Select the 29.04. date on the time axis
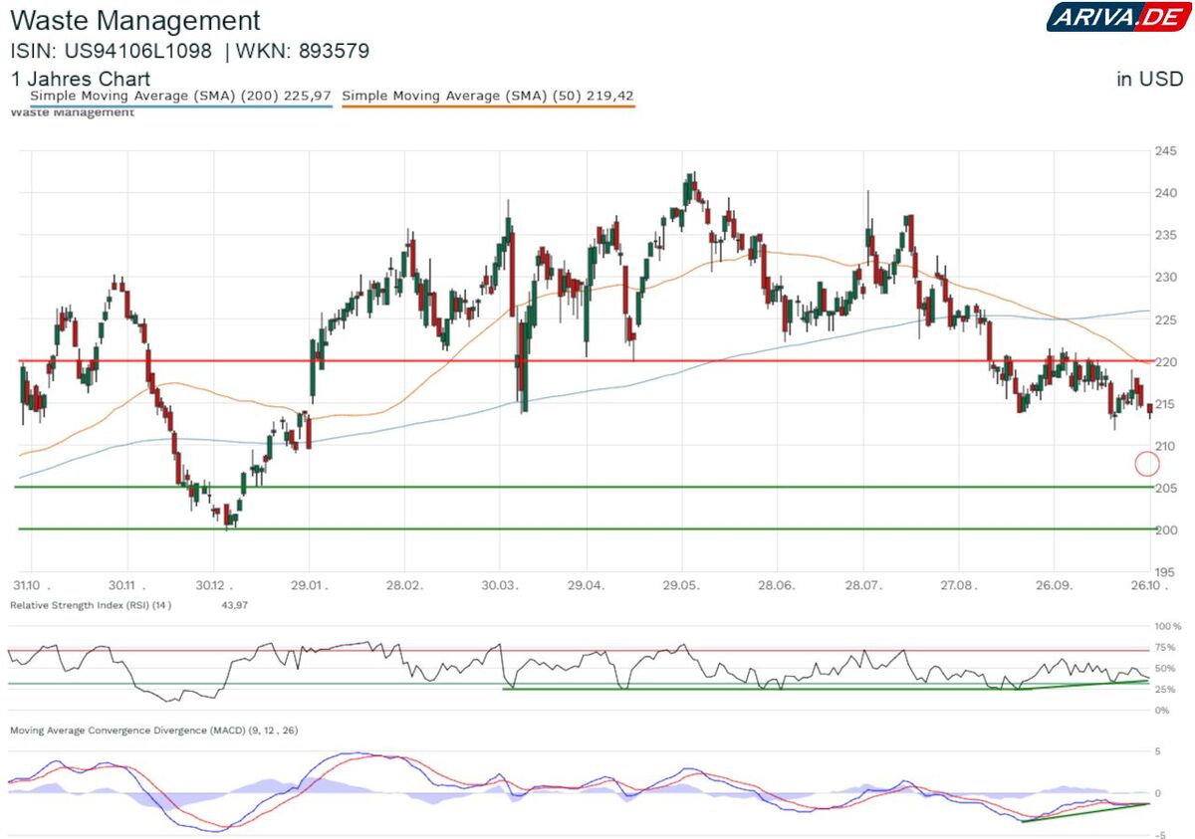Viewport: 1195px width, 839px height. pos(588,586)
